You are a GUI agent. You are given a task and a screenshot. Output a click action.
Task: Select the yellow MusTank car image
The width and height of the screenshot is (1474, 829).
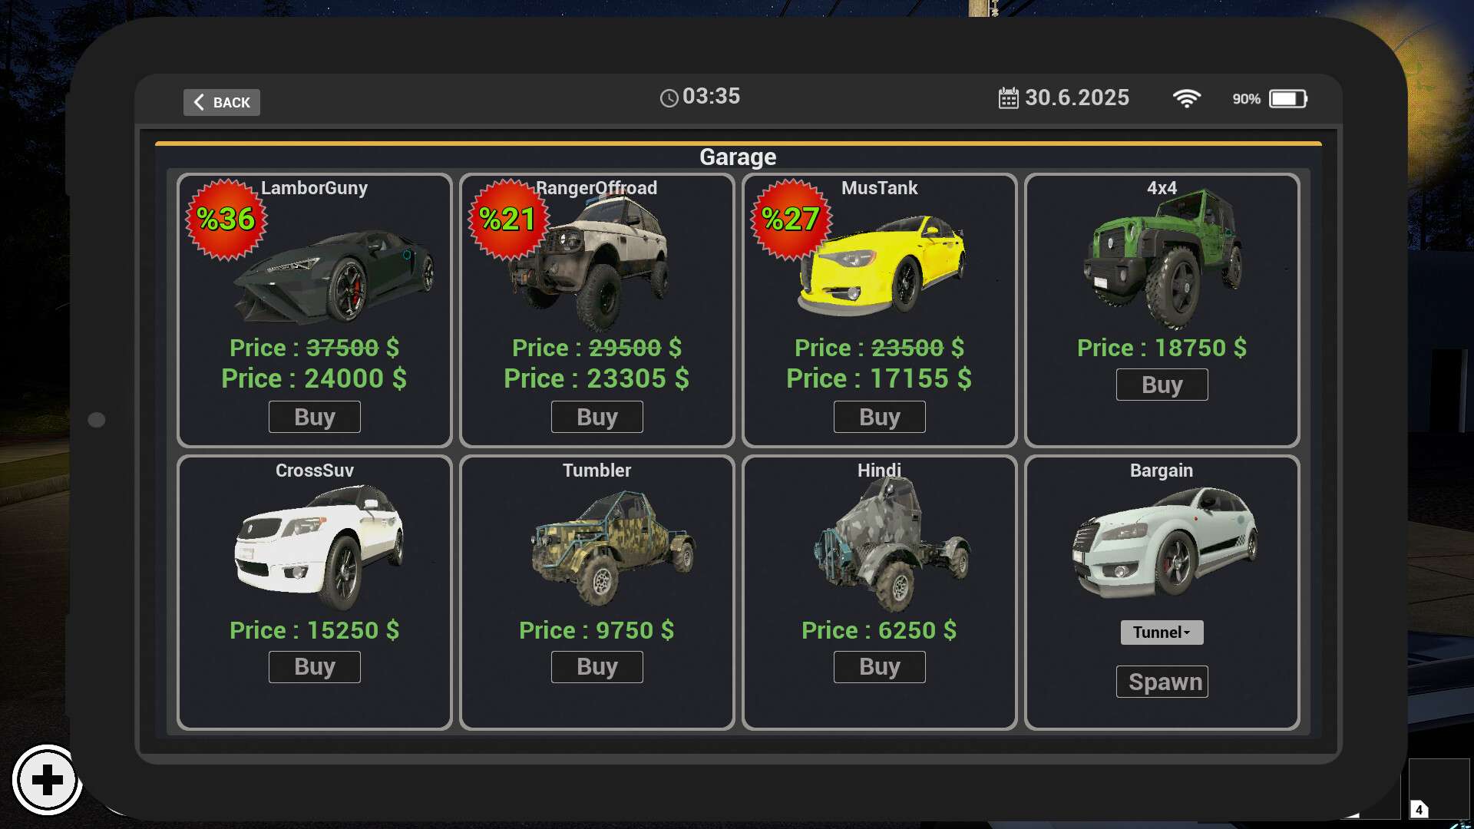click(x=881, y=266)
